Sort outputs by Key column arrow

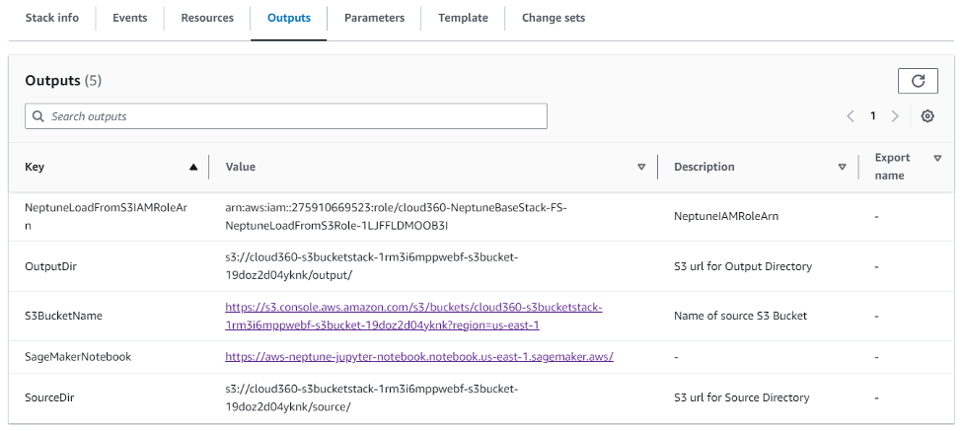(x=193, y=168)
